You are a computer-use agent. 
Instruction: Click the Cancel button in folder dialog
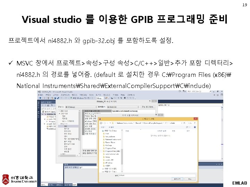[x=190, y=179]
